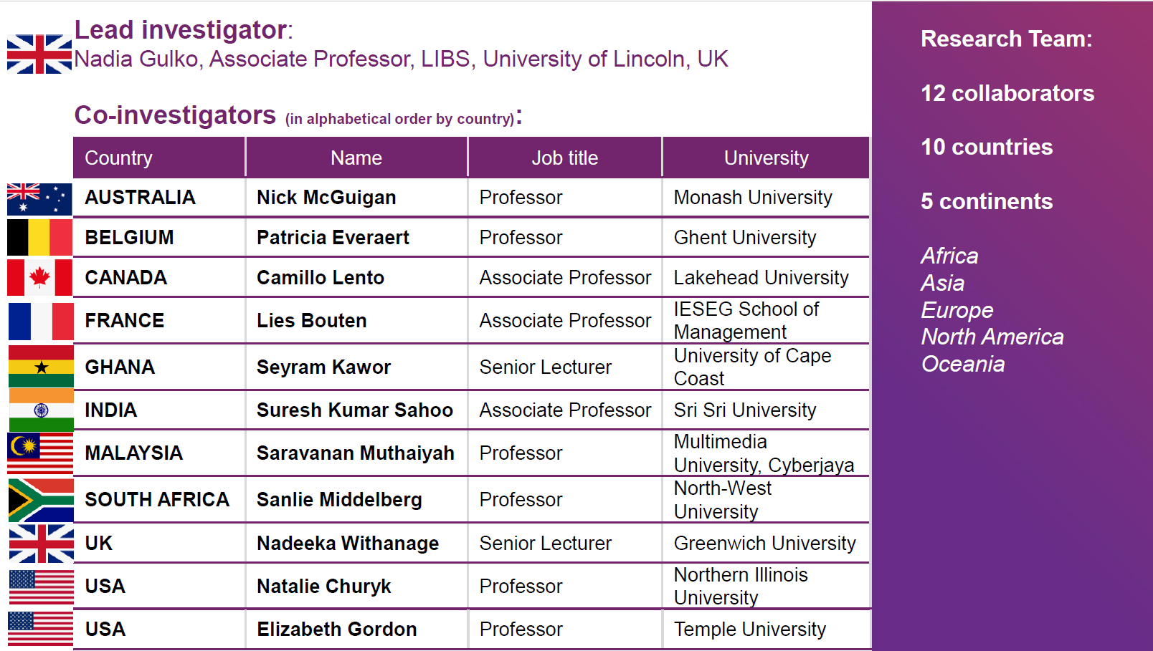Image resolution: width=1153 pixels, height=651 pixels.
Task: Click the Malaysia flag icon
Action: 40,453
